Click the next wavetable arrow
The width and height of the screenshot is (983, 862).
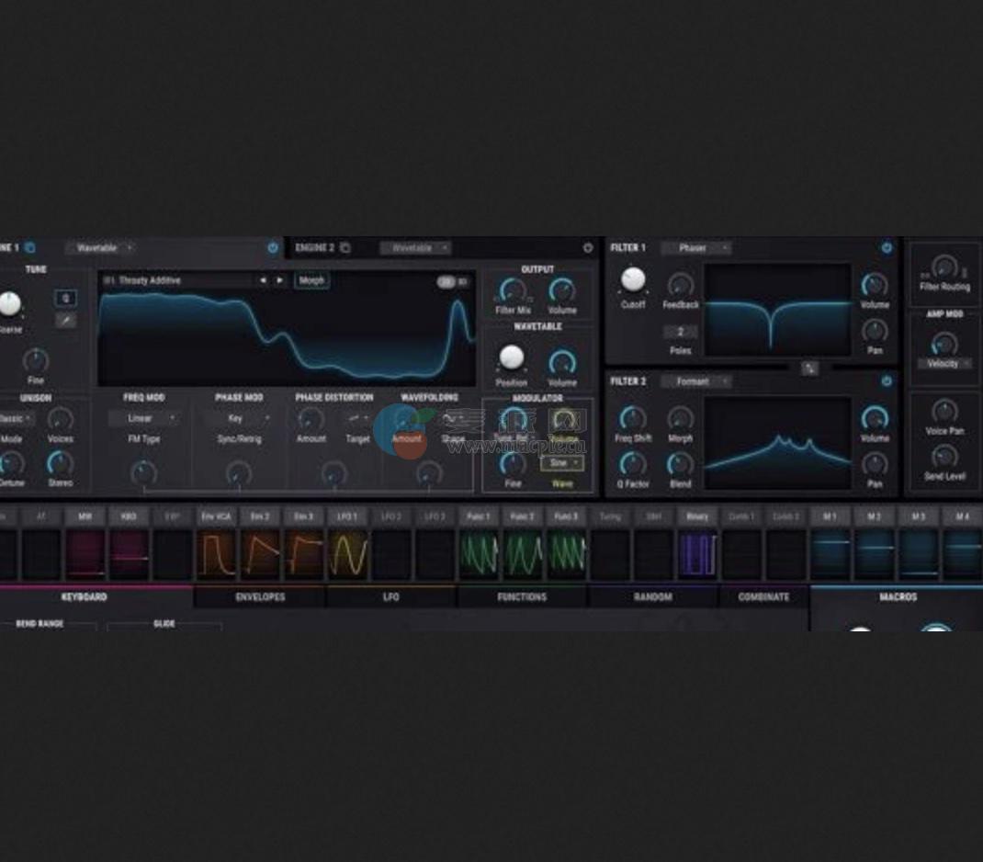pos(280,279)
